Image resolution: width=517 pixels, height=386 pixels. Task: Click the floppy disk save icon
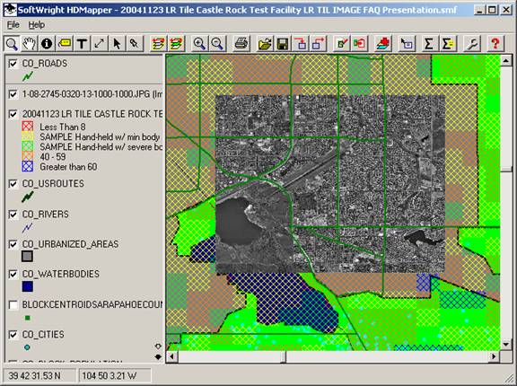tap(283, 44)
